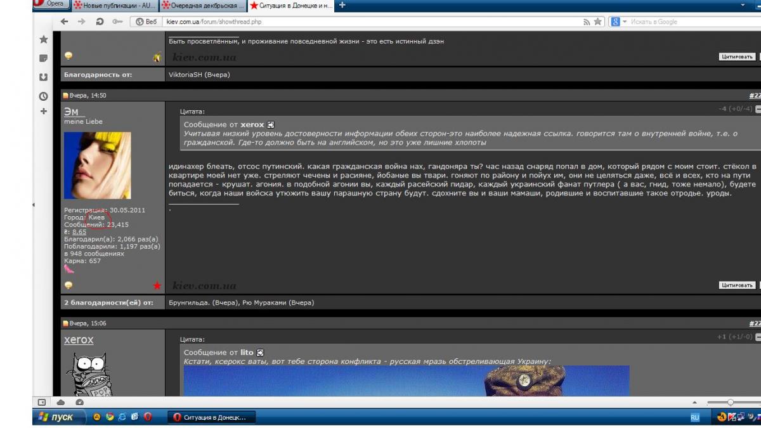Open a new tab with the plus button

point(342,5)
